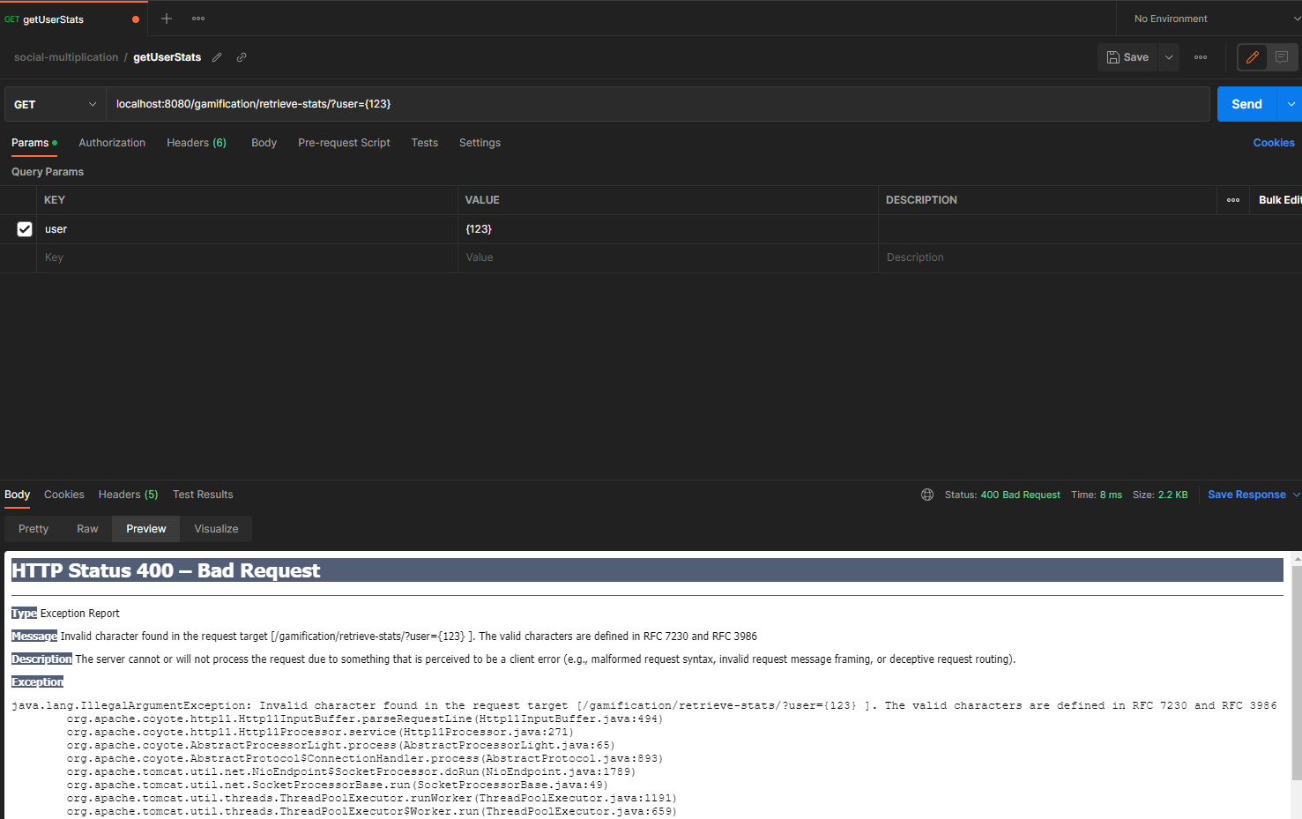Switch response view to Pretty
Image resolution: width=1302 pixels, height=819 pixels.
[33, 529]
